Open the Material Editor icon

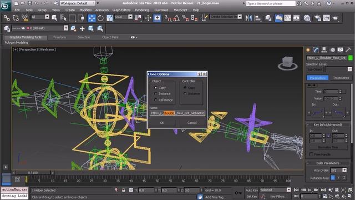pos(307,18)
